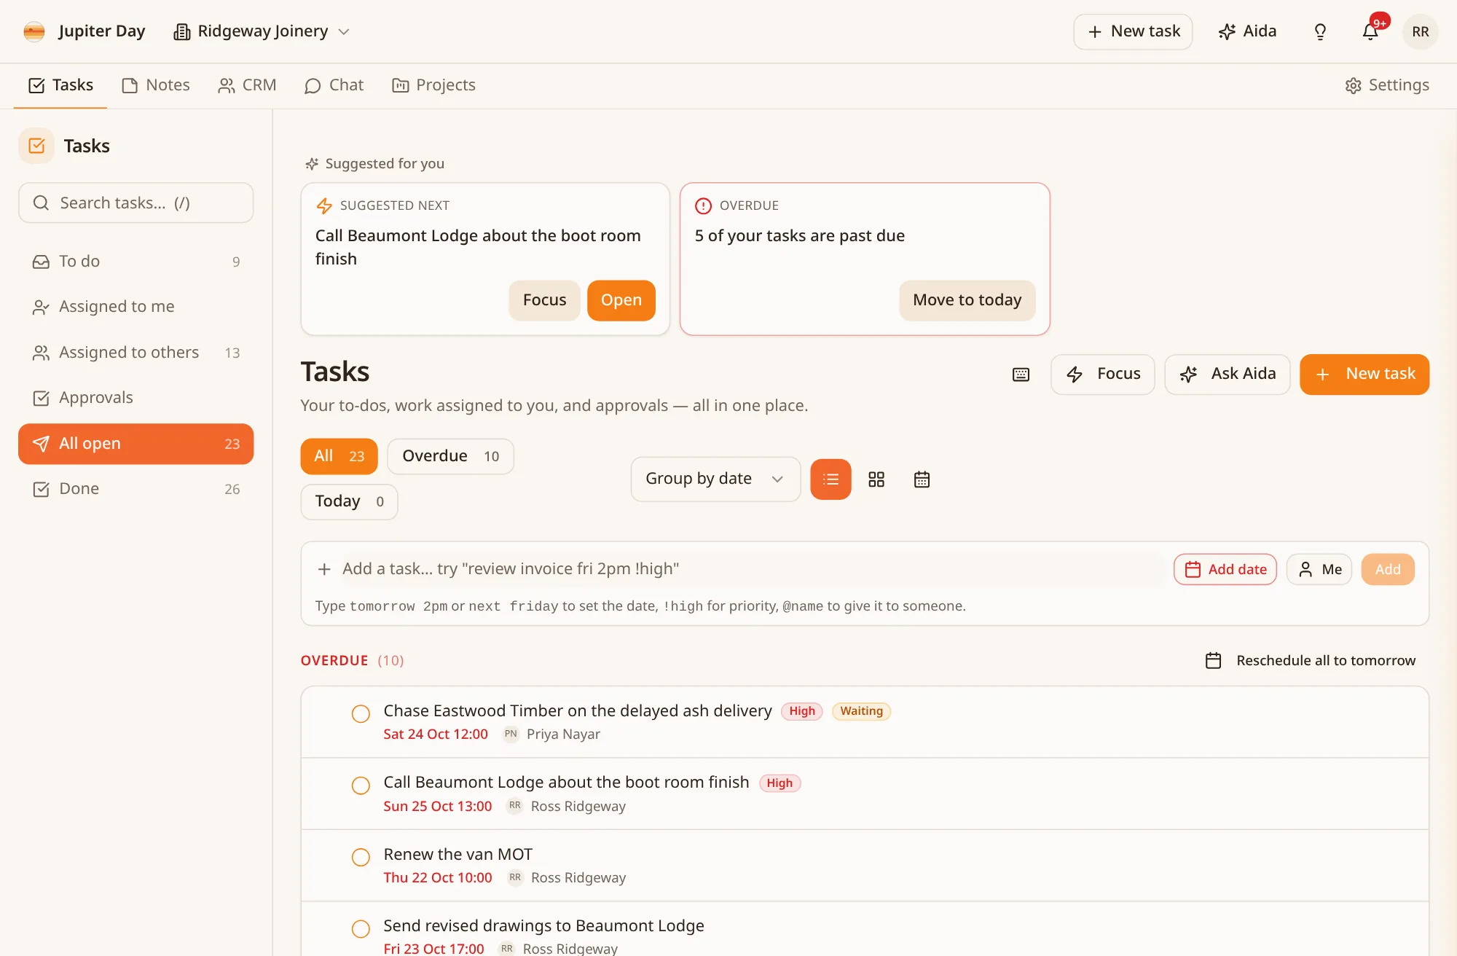Viewport: 1457px width, 956px height.
Task: Select the All 23 filter
Action: pos(339,456)
